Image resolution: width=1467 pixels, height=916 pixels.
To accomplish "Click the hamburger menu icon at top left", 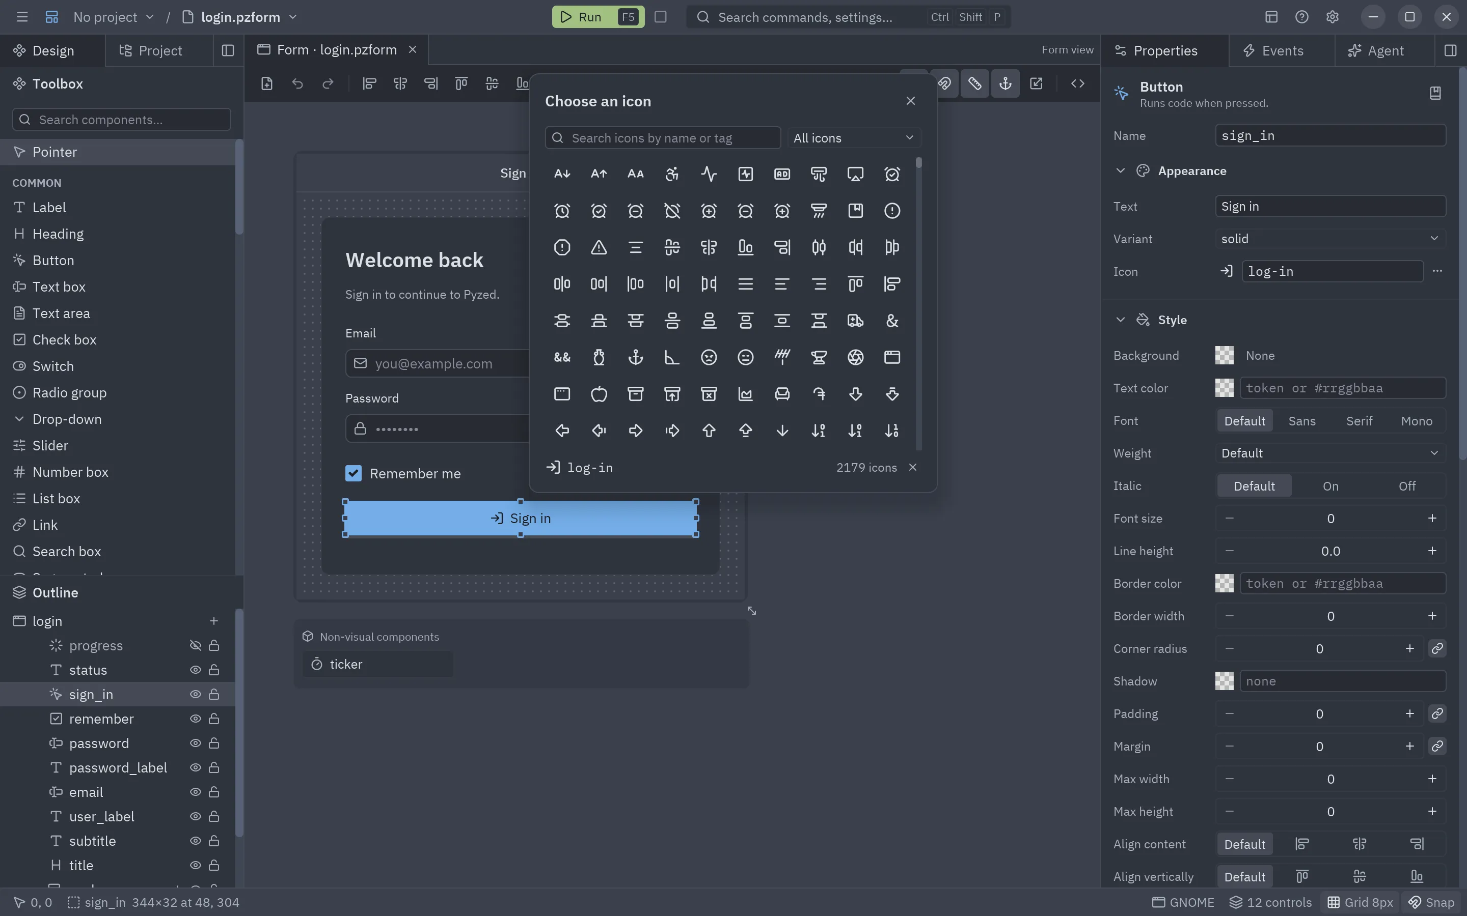I will pyautogui.click(x=22, y=17).
